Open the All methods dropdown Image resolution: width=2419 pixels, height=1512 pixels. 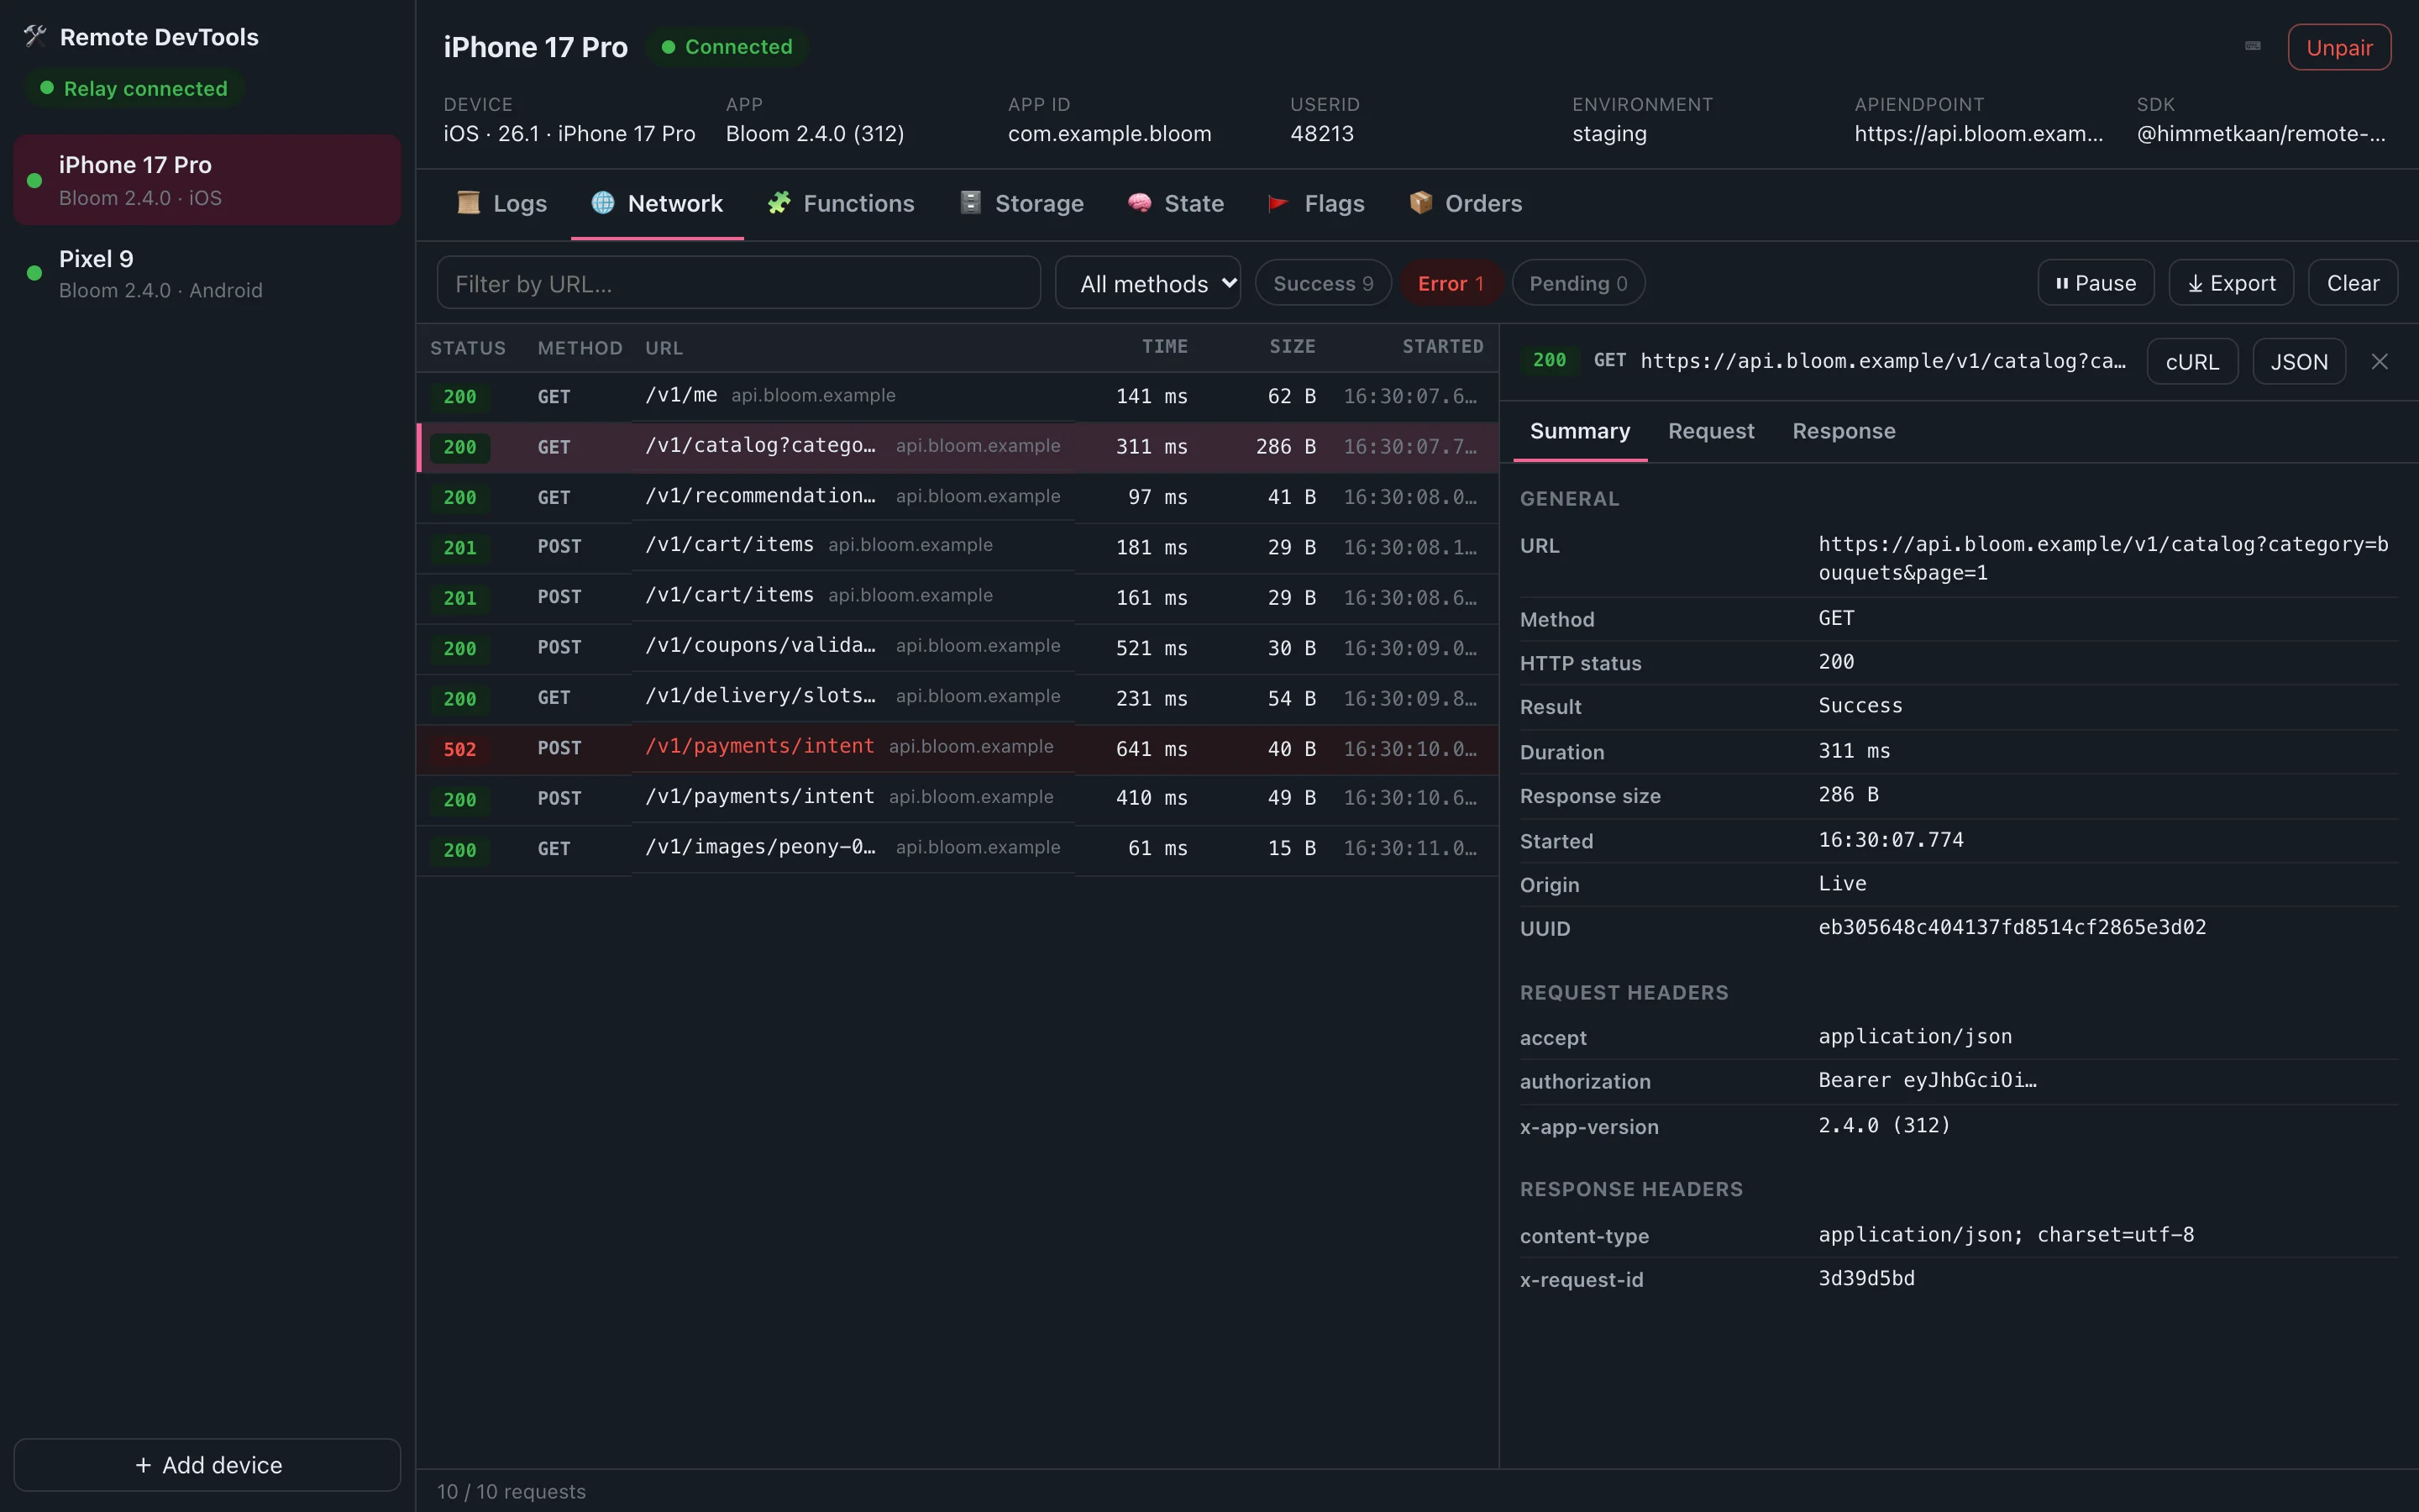pyautogui.click(x=1147, y=283)
